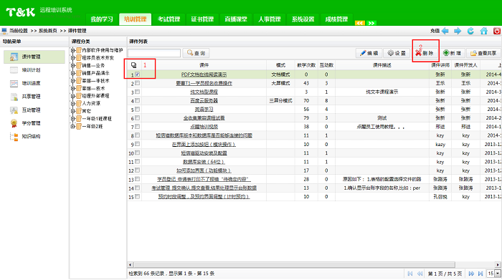Switch to the 考试管理 tab
Screen dimensions: 502x280
coord(169,19)
